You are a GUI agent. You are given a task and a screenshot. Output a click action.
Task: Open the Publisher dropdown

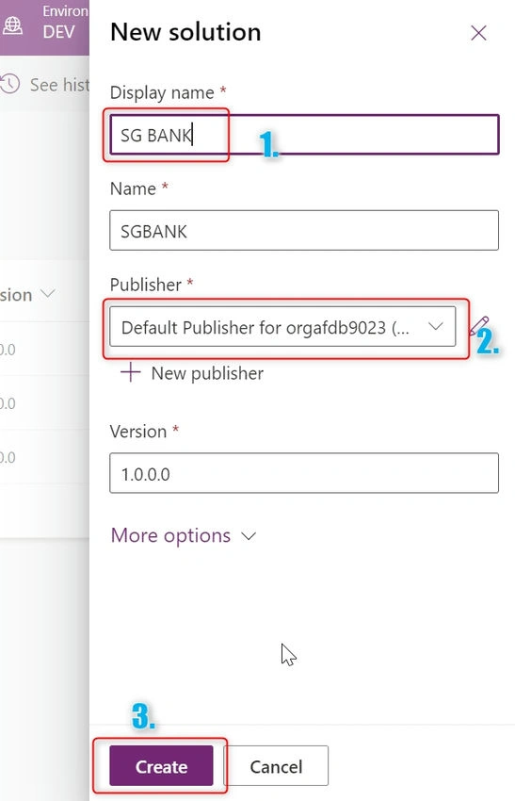[282, 327]
